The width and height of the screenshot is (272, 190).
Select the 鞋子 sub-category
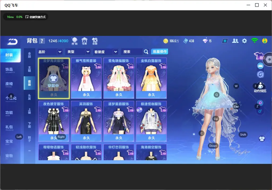click(29, 139)
